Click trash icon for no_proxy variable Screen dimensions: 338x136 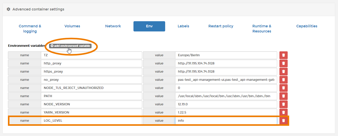pos(284,80)
